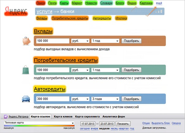Select the год period link
The height and width of the screenshot is (133, 185).
(132, 128)
